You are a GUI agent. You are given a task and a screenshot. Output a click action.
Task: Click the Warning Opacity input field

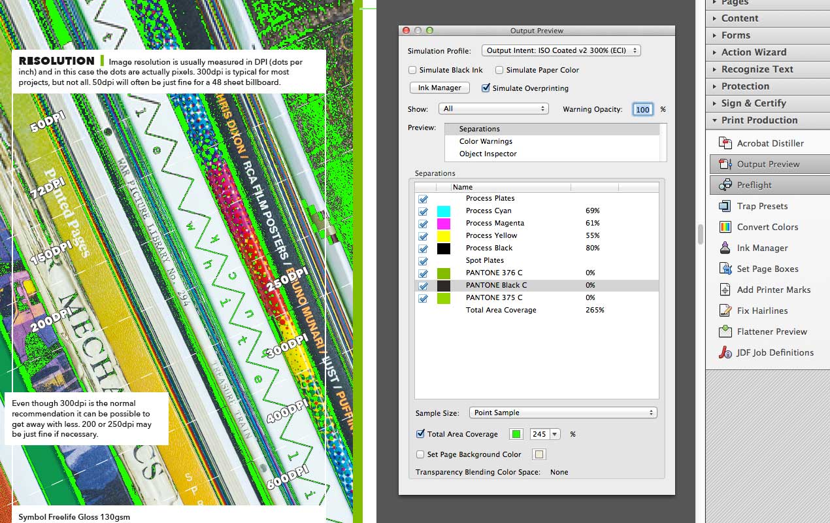pyautogui.click(x=642, y=109)
